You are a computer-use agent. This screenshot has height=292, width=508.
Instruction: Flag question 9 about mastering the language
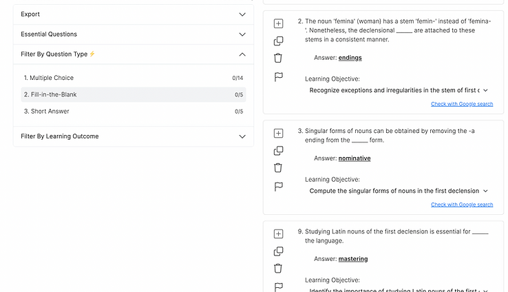[278, 286]
